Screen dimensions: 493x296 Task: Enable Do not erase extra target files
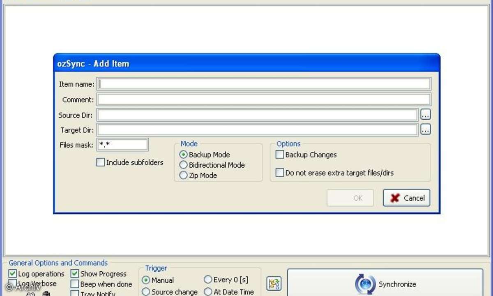[280, 173]
